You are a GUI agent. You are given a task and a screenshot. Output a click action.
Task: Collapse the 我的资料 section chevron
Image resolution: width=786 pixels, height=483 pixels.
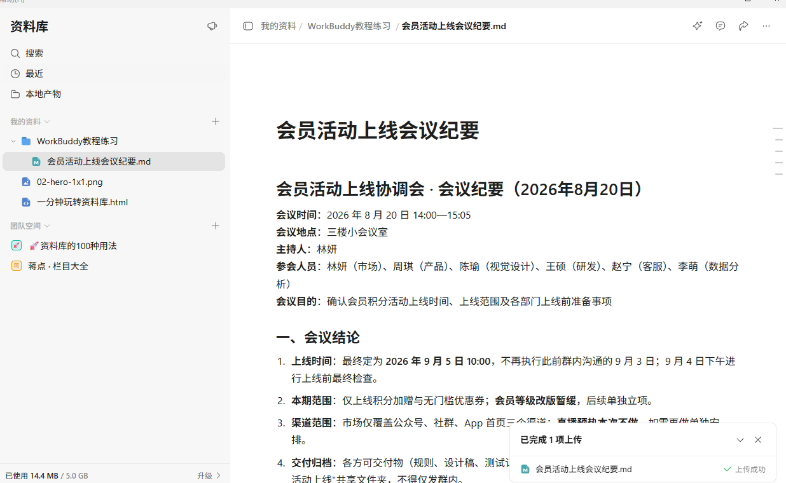[47, 121]
